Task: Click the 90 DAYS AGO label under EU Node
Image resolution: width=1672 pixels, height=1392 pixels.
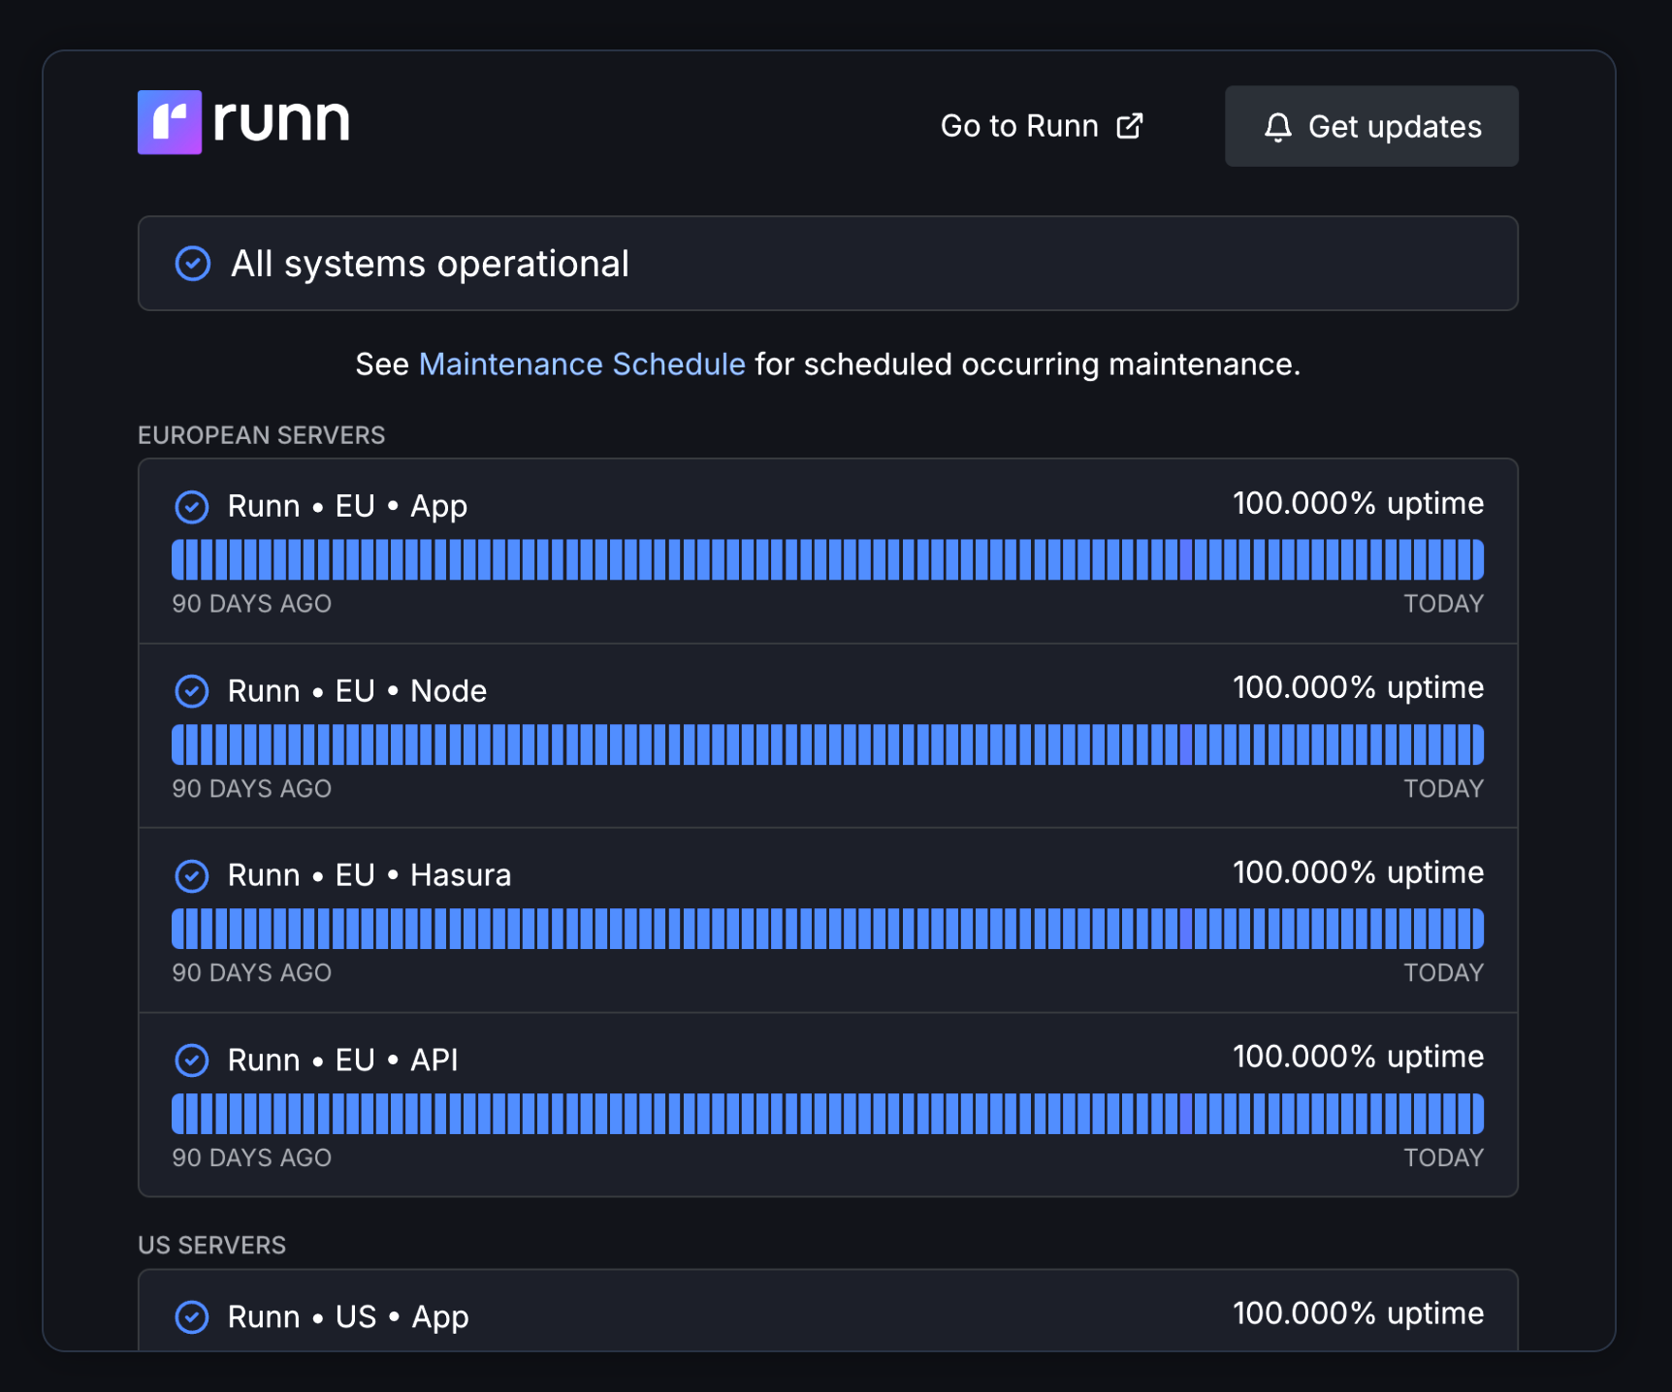Action: (252, 789)
